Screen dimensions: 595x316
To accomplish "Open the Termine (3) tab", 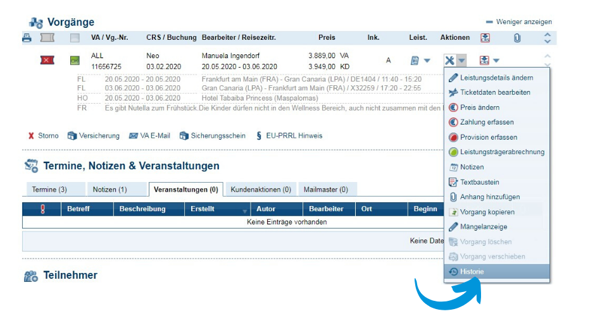I will (x=49, y=189).
